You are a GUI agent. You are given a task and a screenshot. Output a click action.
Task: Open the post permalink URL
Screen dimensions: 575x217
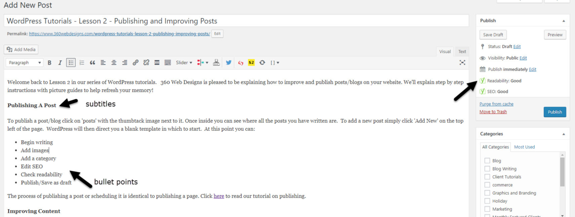[x=119, y=34]
